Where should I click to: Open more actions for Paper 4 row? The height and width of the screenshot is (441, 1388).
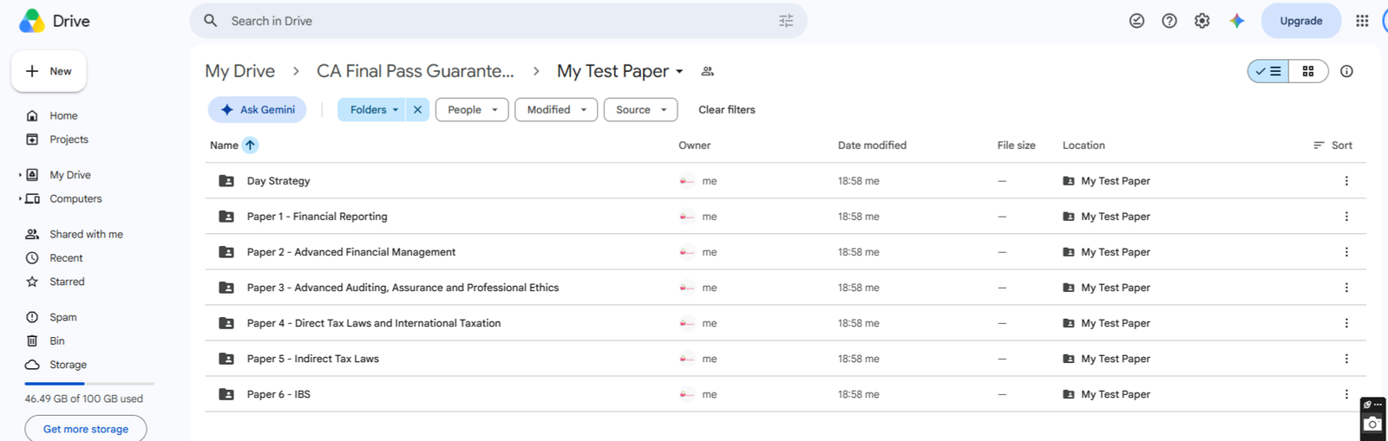click(x=1346, y=323)
